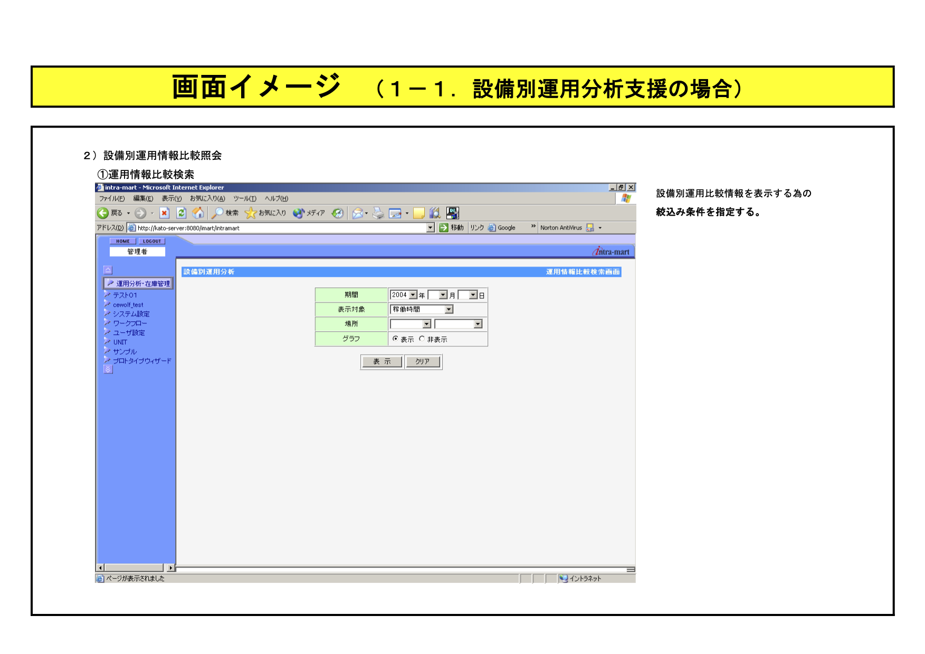The image size is (925, 654).
Task: Open the year 2004 dropdown
Action: click(x=413, y=295)
